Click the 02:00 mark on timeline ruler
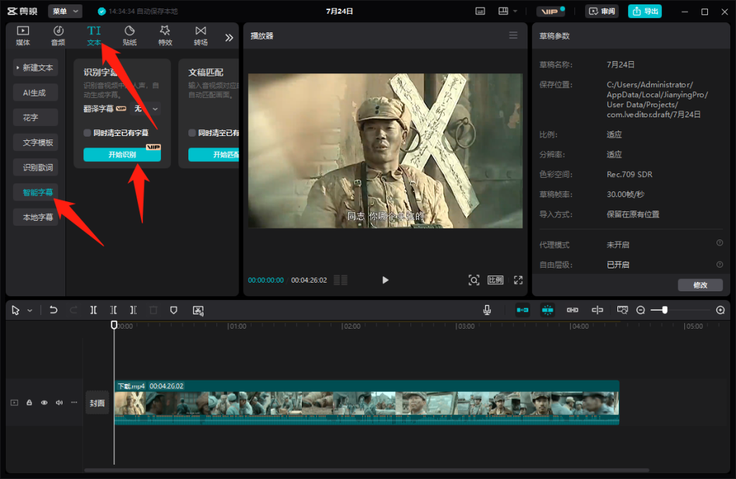This screenshot has height=479, width=736. tap(351, 326)
